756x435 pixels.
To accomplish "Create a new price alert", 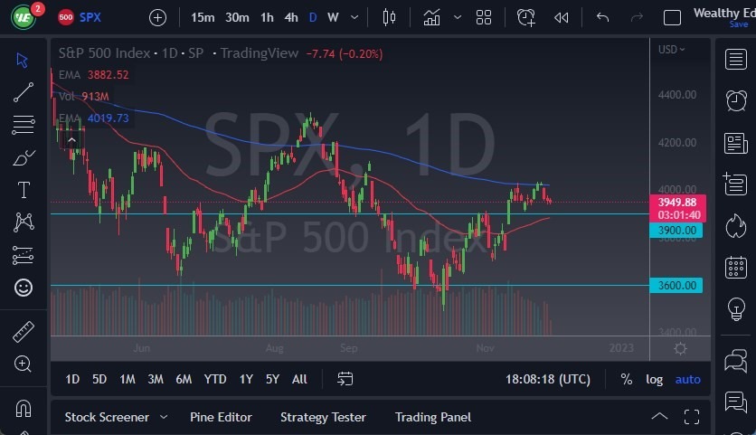I will tap(526, 18).
